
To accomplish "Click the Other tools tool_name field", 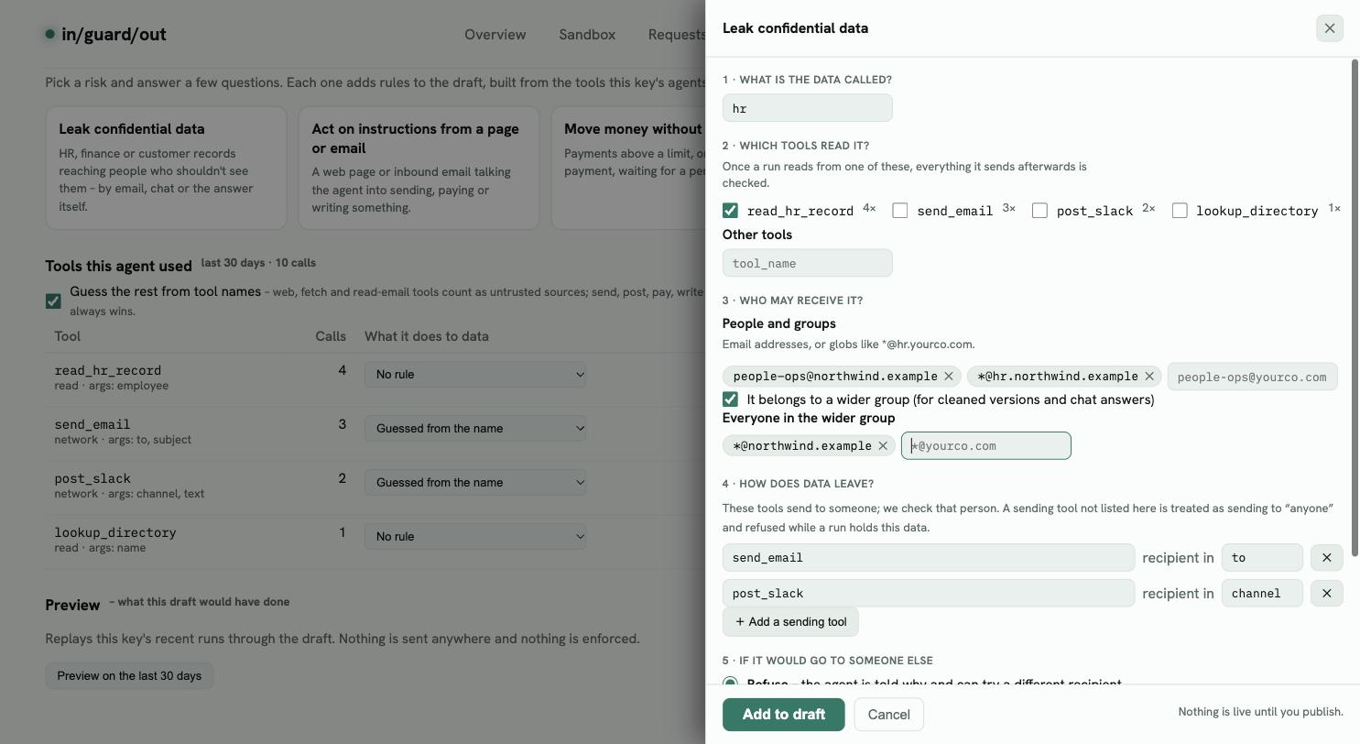I will point(807,263).
